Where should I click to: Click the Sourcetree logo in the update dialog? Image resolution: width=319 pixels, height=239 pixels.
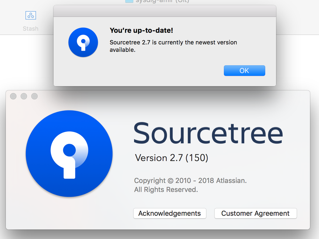click(x=83, y=42)
